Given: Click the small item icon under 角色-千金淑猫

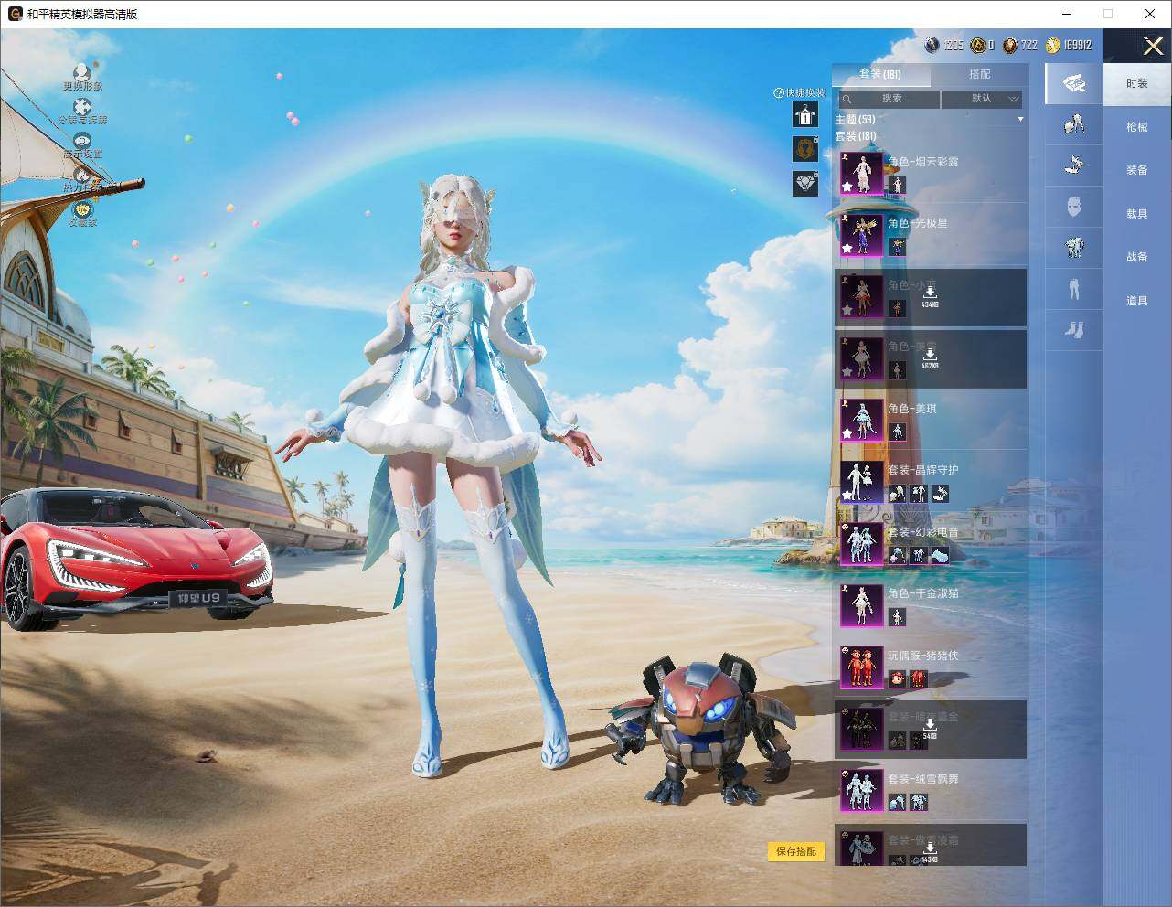Looking at the screenshot, I should pos(897,618).
